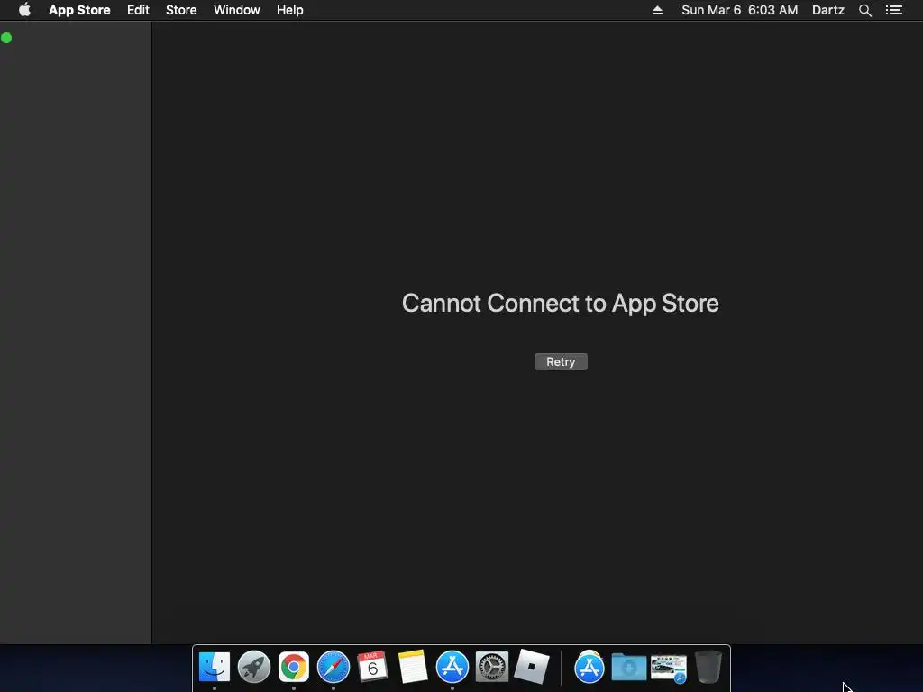Click the Cannot Connect to App Store message
This screenshot has width=923, height=692.
point(561,304)
